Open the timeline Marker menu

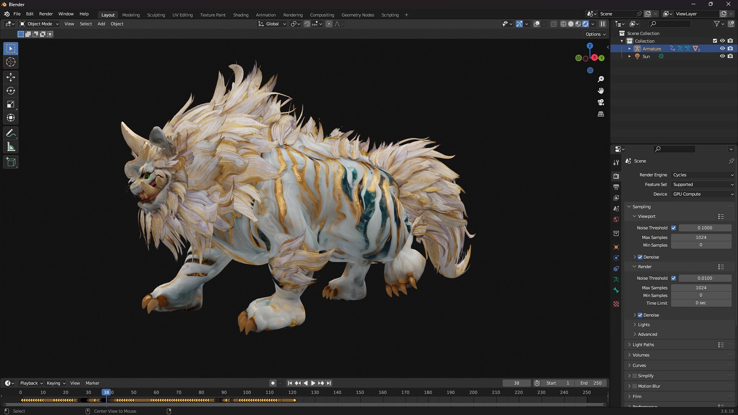[x=92, y=383]
